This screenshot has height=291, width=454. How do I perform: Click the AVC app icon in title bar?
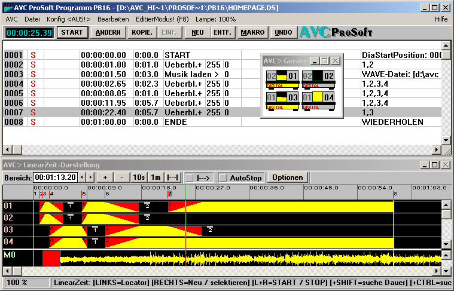point(8,8)
